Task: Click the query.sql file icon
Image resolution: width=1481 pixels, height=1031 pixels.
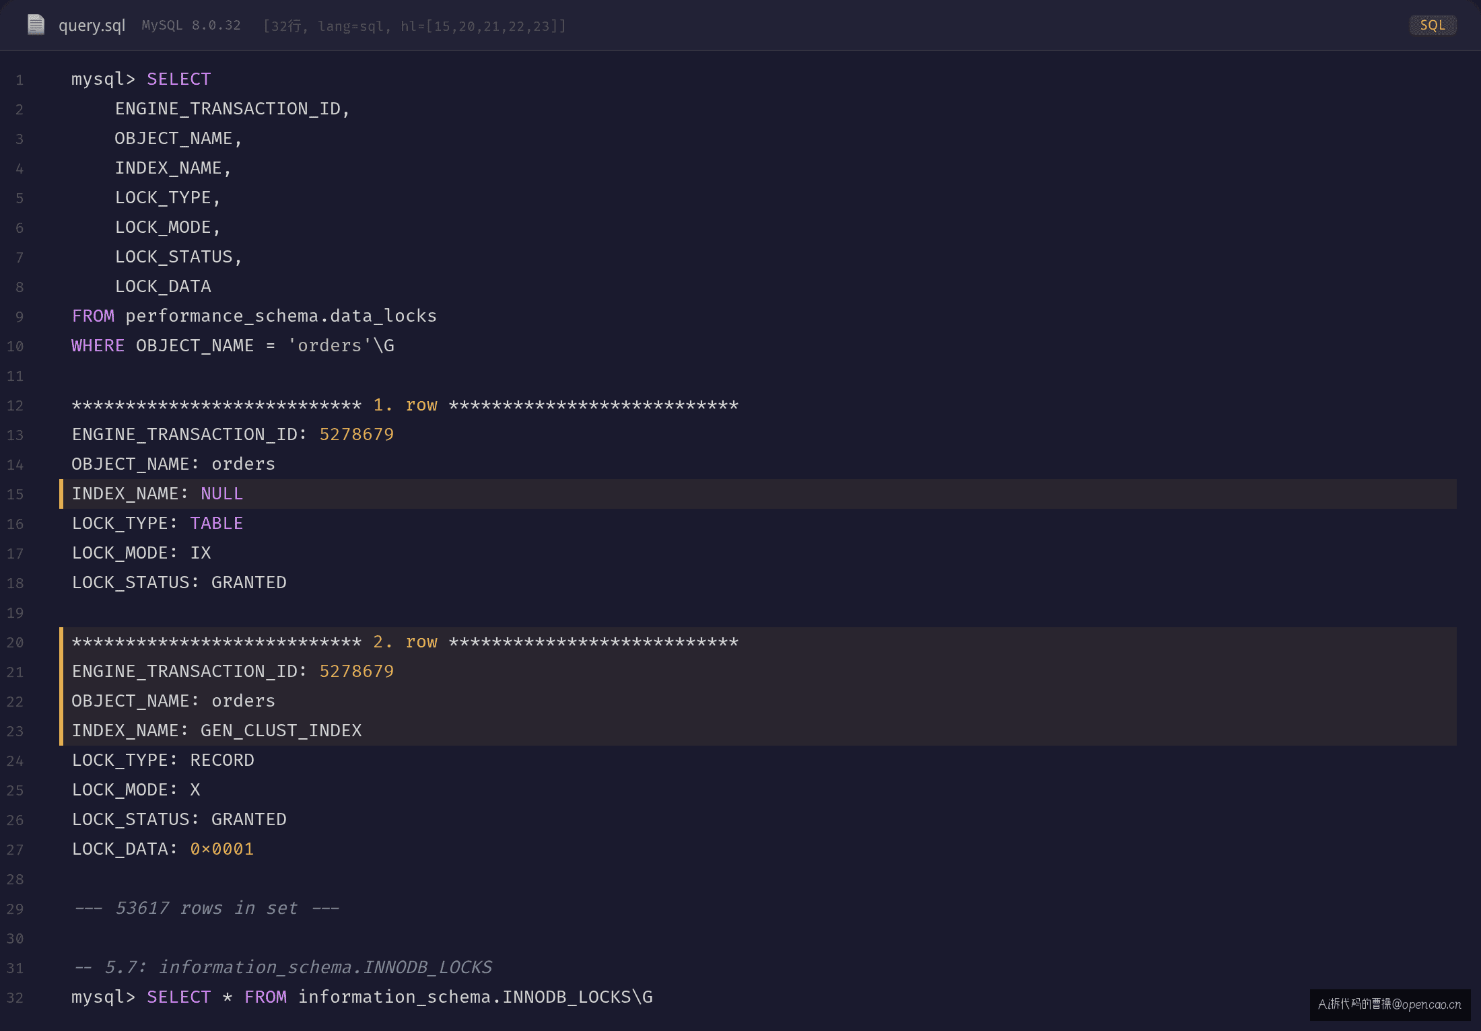Action: pyautogui.click(x=36, y=25)
